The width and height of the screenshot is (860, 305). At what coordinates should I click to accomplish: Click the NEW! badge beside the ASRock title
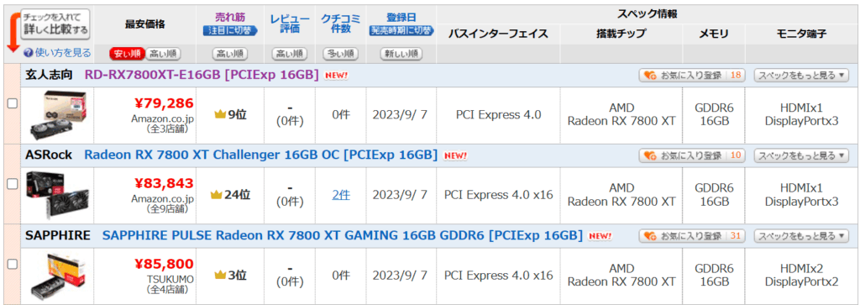[455, 155]
